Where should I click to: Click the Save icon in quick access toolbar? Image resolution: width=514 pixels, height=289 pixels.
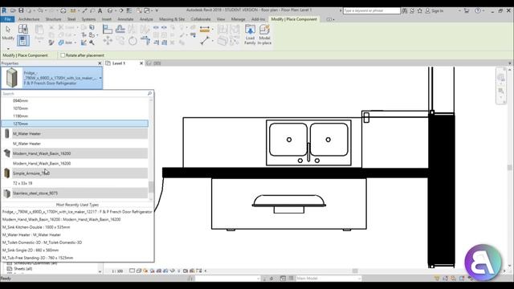[x=21, y=10]
